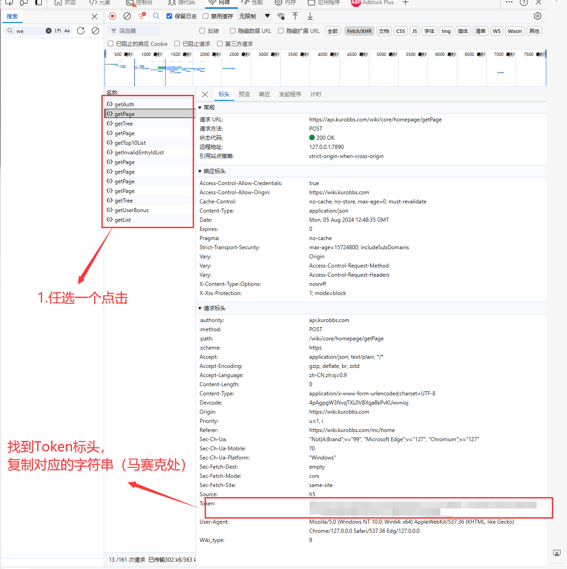Open the 无限制 throttling dropdown

(x=255, y=16)
